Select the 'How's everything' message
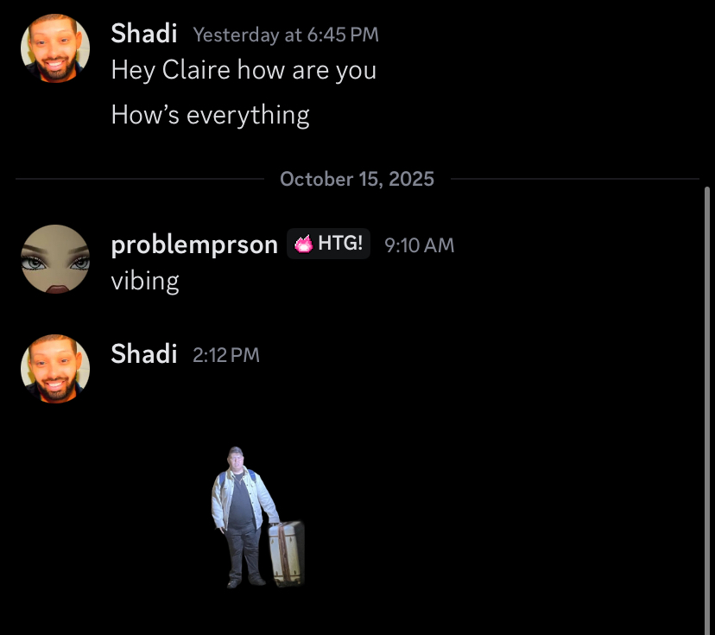Viewport: 715px width, 635px height. point(210,115)
